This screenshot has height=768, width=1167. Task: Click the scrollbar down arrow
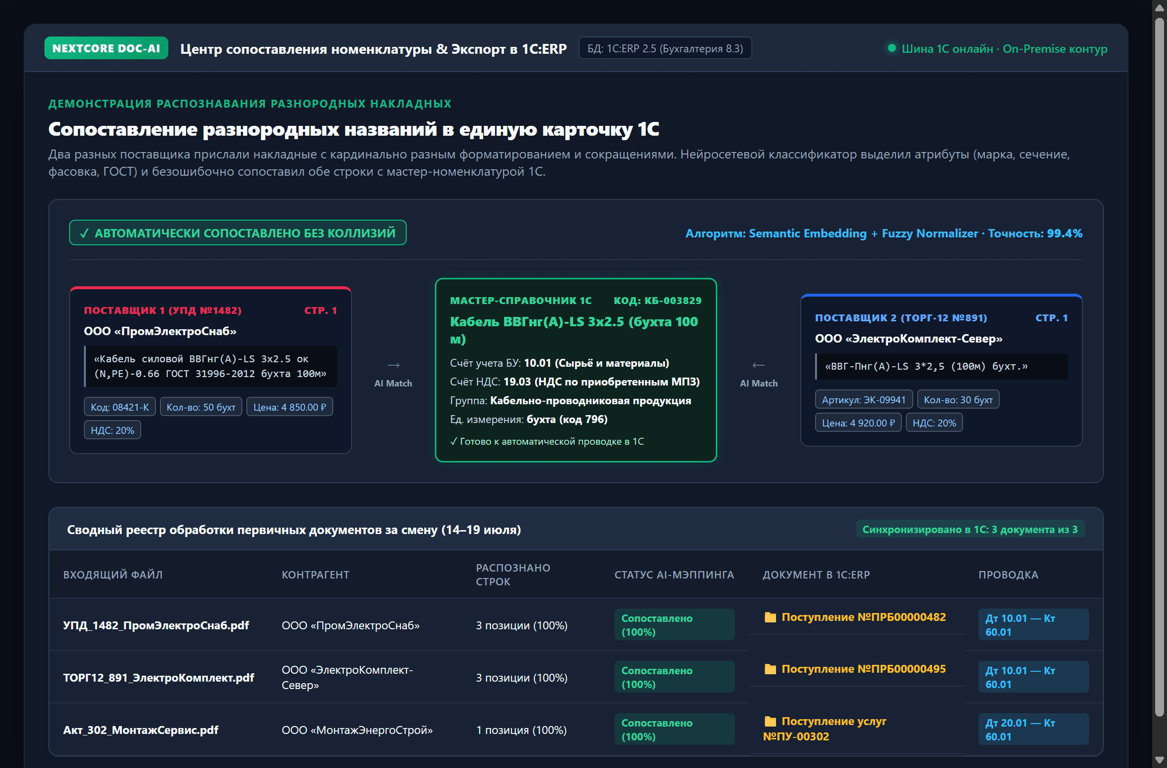tap(1160, 760)
